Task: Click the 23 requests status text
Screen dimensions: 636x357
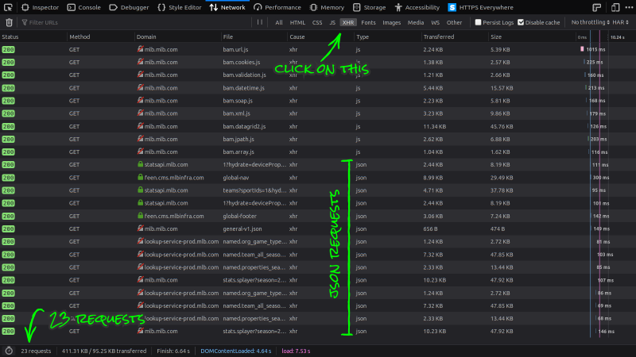Action: 36,351
